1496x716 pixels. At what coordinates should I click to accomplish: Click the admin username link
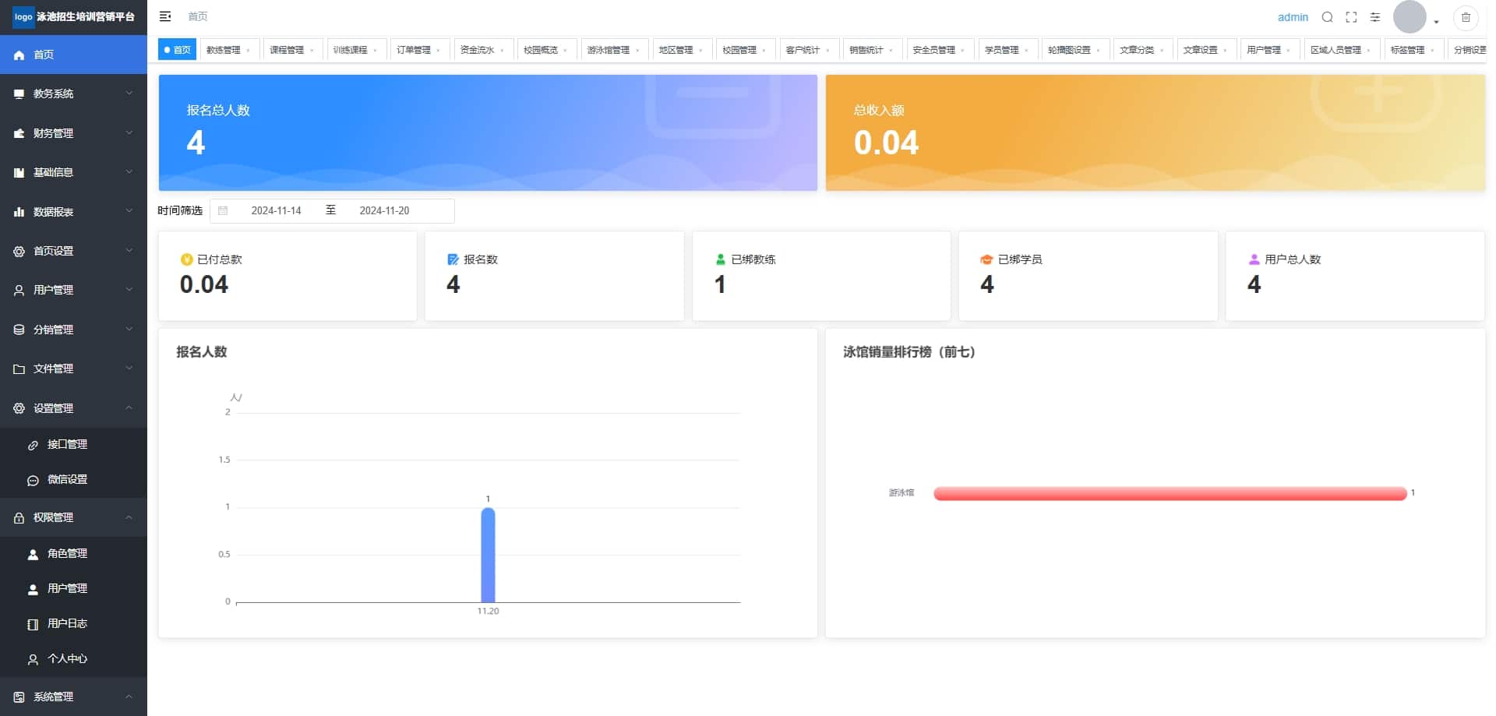point(1293,17)
